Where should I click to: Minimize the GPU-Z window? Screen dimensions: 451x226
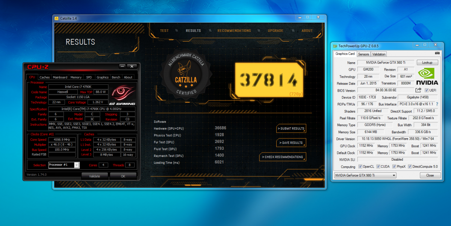(x=417, y=45)
